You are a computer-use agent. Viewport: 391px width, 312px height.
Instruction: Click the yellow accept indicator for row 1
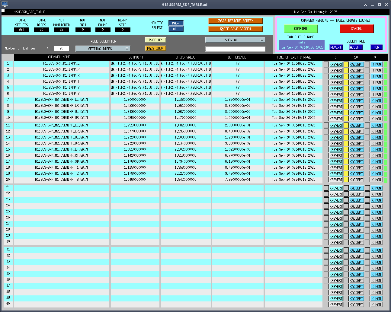click(346, 64)
